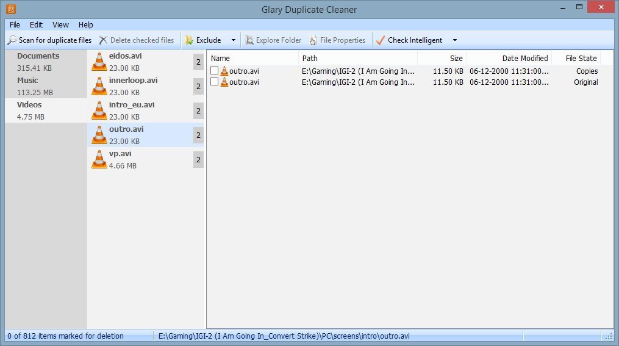Image resolution: width=619 pixels, height=346 pixels.
Task: Click the VLC cone icon for vp.avi
Action: pyautogui.click(x=99, y=159)
